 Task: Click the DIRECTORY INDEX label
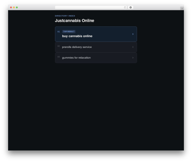pos(65,16)
